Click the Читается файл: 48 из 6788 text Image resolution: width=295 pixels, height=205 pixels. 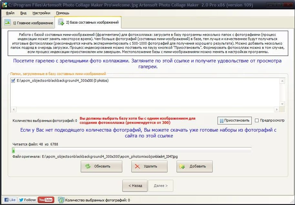pyautogui.click(x=35, y=144)
